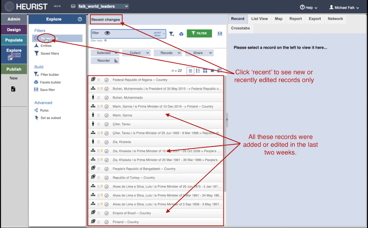Image resolution: width=368 pixels, height=228 pixels.
Task: Toggle bookmark flag on Marin, Sanna record
Action: 98,115
